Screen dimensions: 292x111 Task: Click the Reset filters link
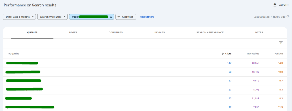pyautogui.click(x=147, y=17)
